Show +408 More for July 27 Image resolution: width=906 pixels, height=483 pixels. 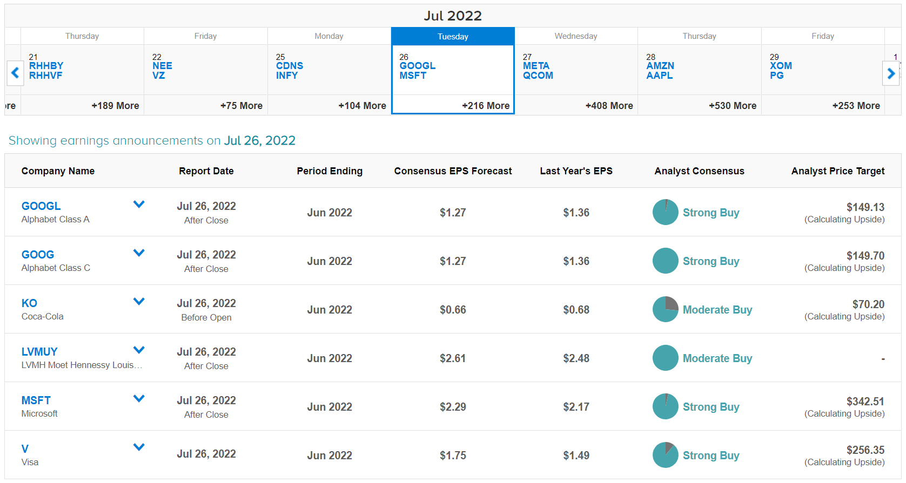609,106
